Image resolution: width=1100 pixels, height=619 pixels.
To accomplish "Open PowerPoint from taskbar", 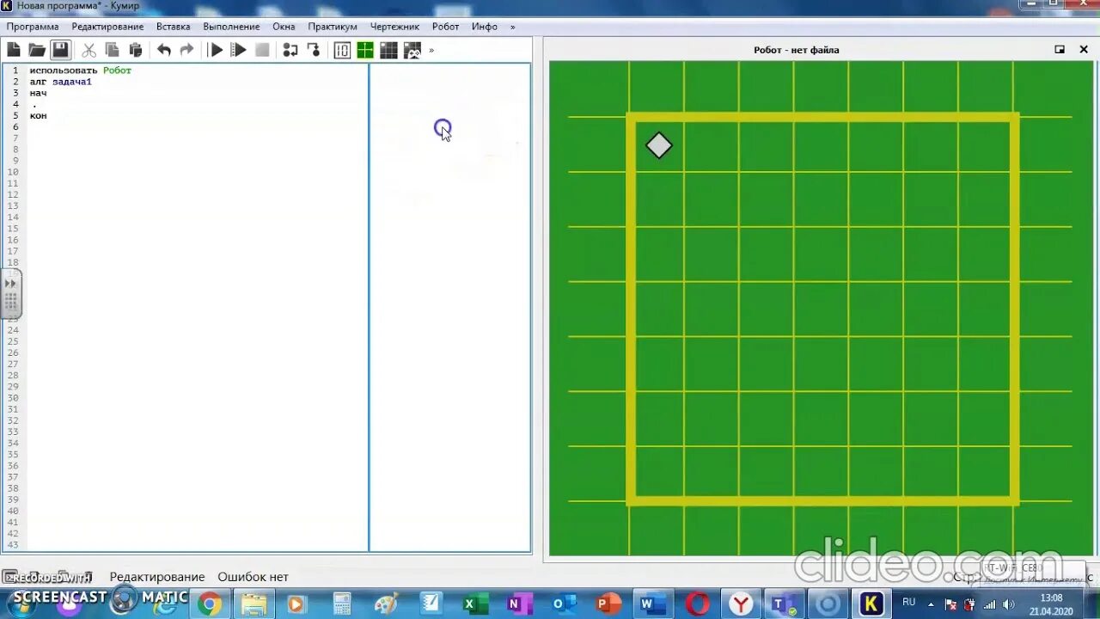I will pos(608,604).
